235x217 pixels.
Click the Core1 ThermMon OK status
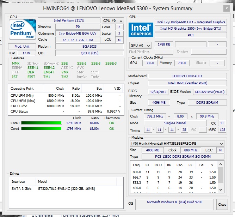point(112,128)
